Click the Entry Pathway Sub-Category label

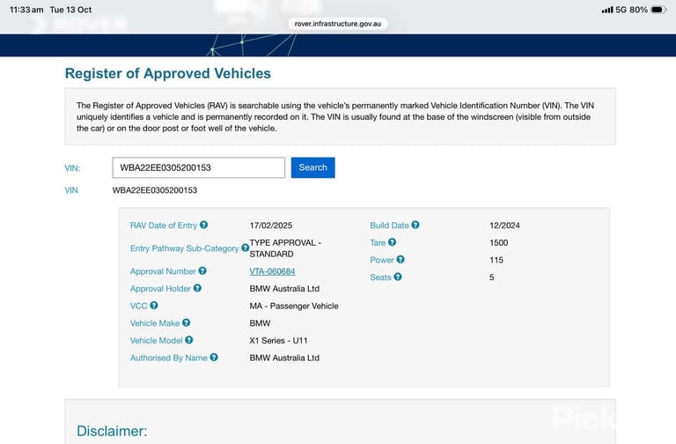[x=185, y=248]
